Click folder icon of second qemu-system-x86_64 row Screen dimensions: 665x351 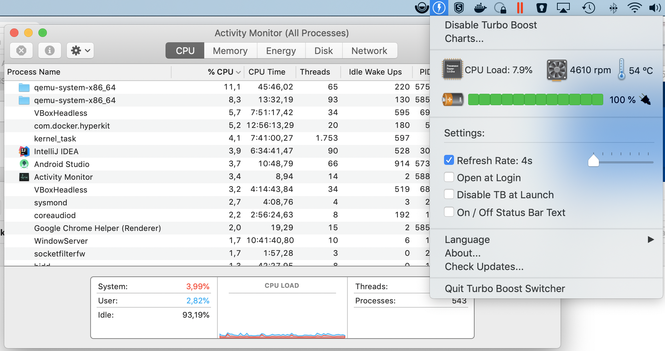(x=24, y=100)
